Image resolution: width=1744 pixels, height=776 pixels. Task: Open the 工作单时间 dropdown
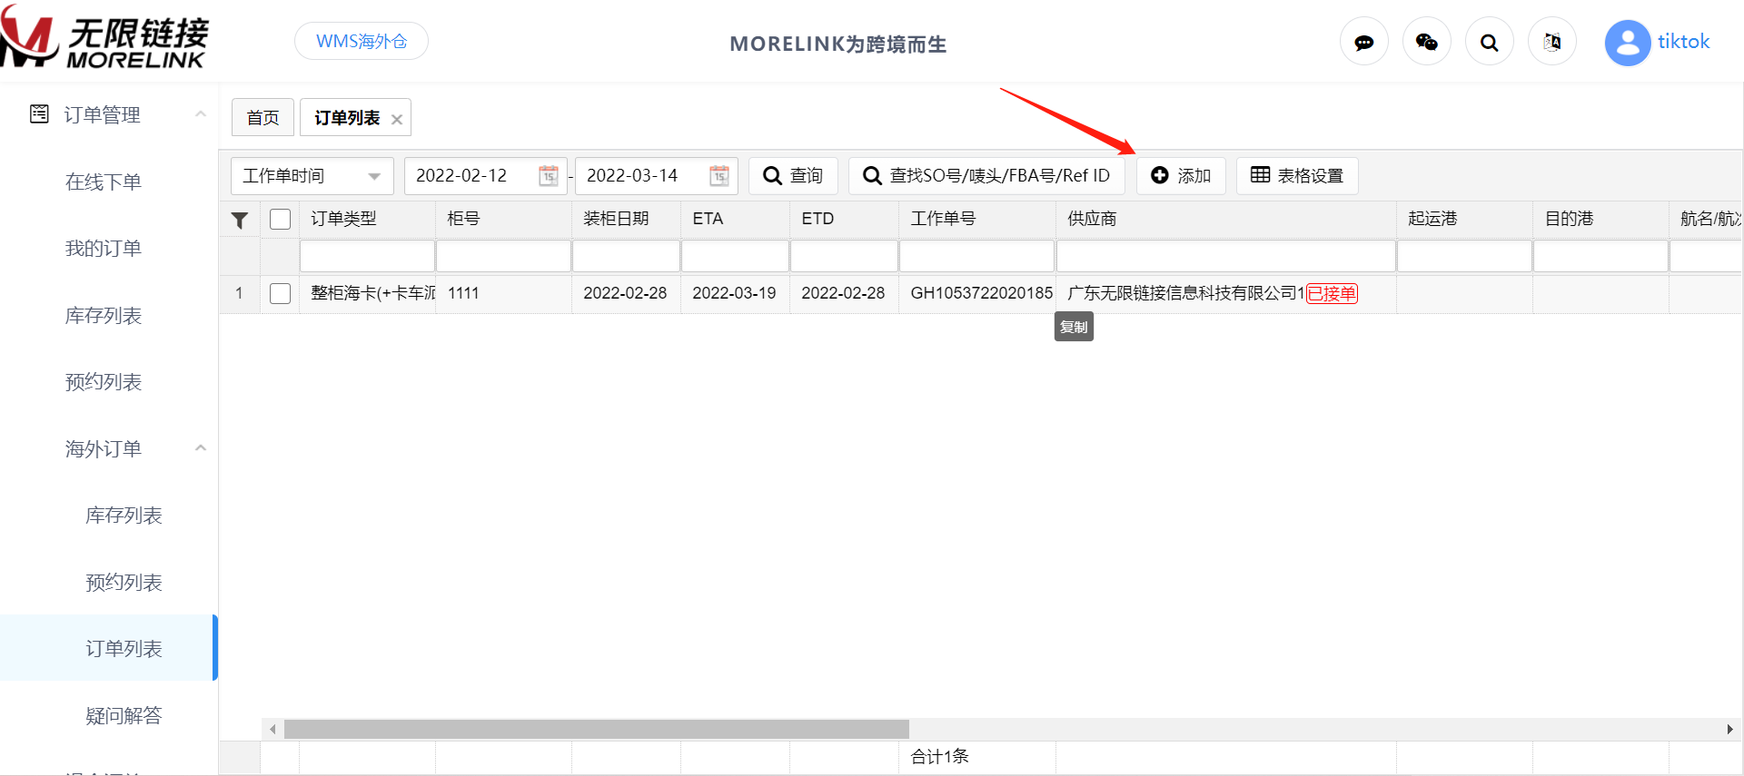click(312, 176)
